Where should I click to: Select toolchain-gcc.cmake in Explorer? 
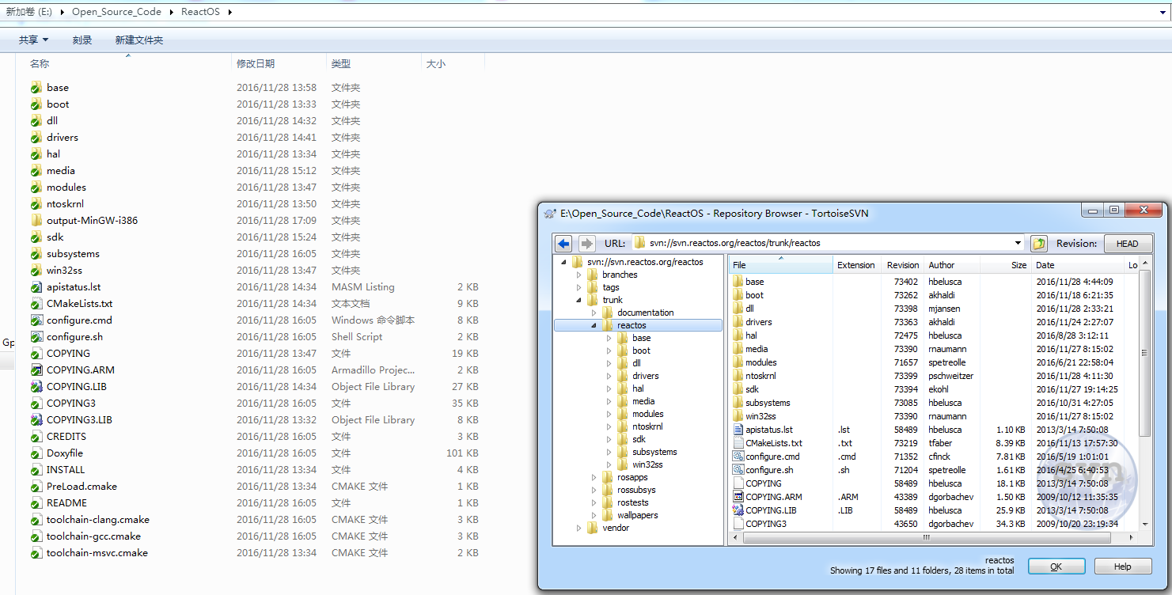(x=93, y=536)
